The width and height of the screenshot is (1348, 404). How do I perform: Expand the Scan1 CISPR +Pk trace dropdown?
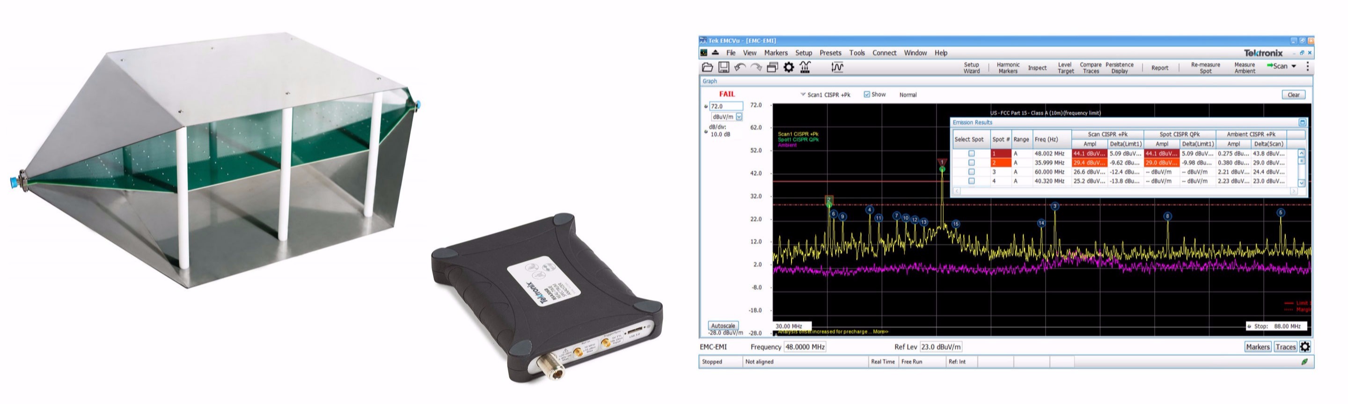(x=803, y=95)
